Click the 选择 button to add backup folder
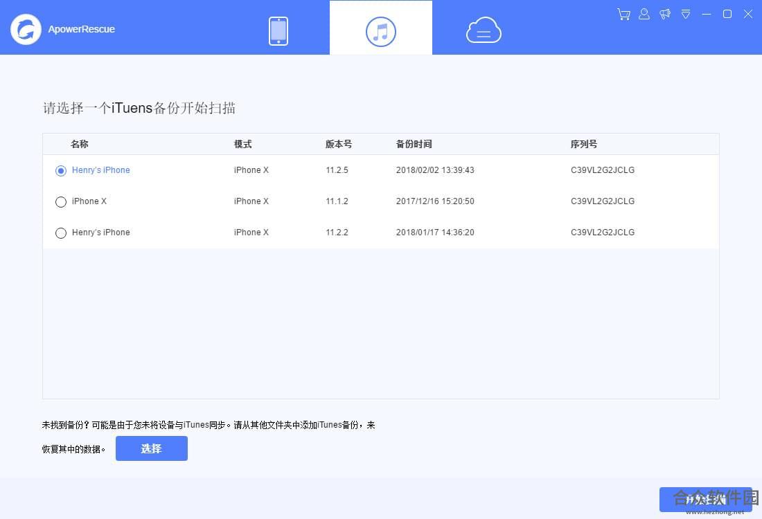This screenshot has width=762, height=519. click(152, 448)
